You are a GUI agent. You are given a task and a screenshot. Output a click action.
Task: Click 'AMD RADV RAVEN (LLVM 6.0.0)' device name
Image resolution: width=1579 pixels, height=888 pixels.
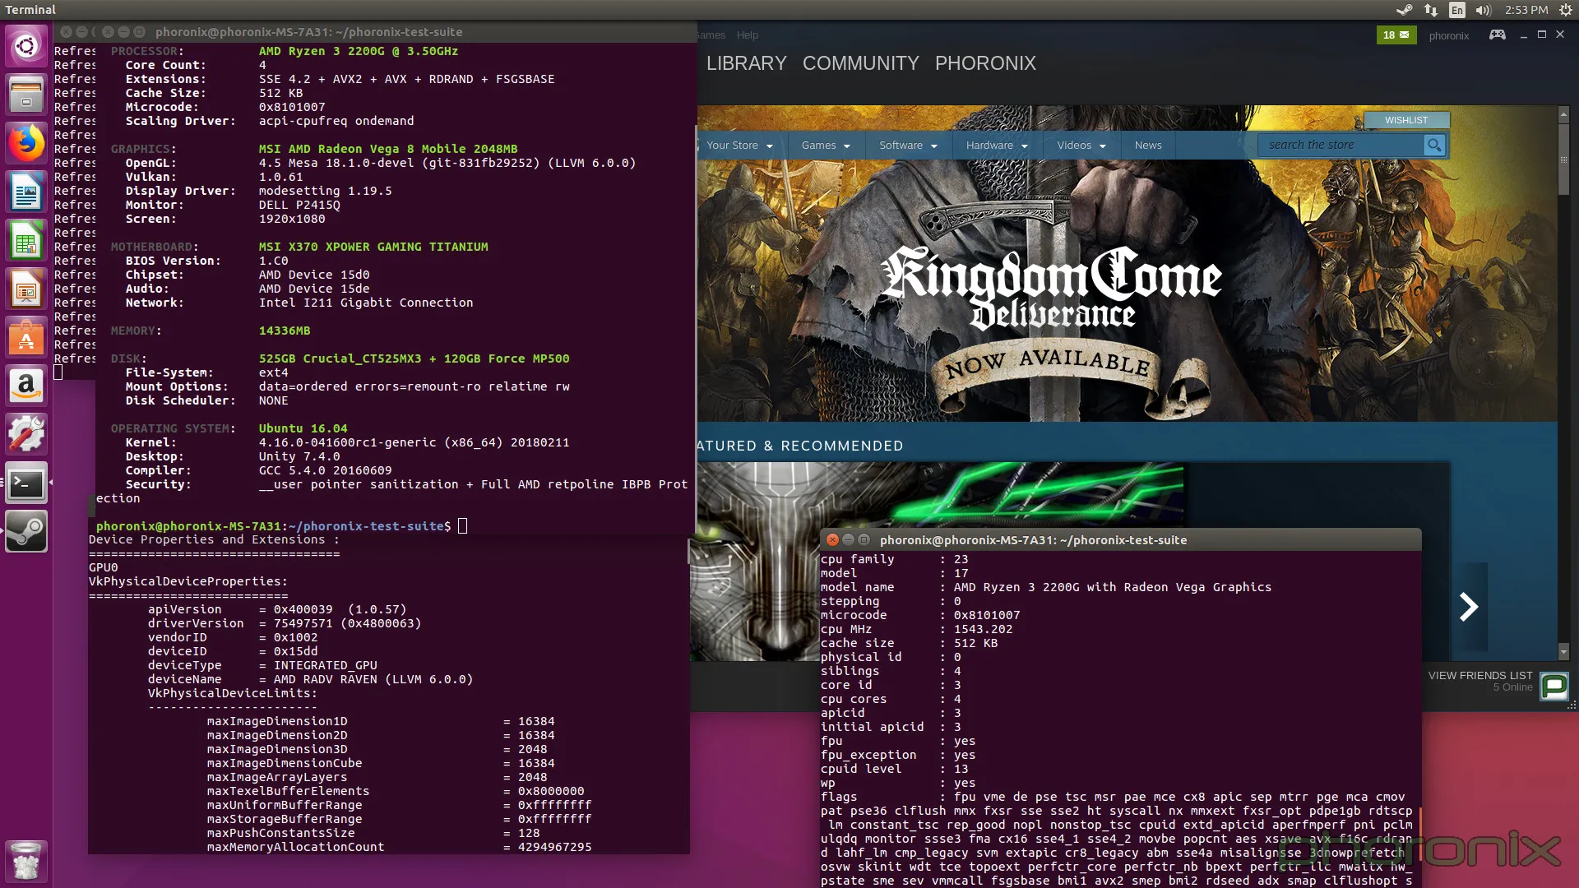click(x=373, y=679)
